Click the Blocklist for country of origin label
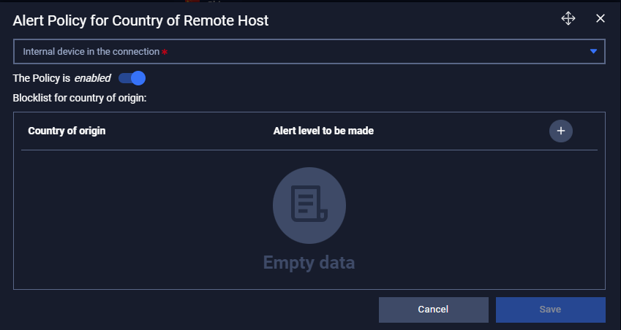The image size is (621, 330). point(80,98)
